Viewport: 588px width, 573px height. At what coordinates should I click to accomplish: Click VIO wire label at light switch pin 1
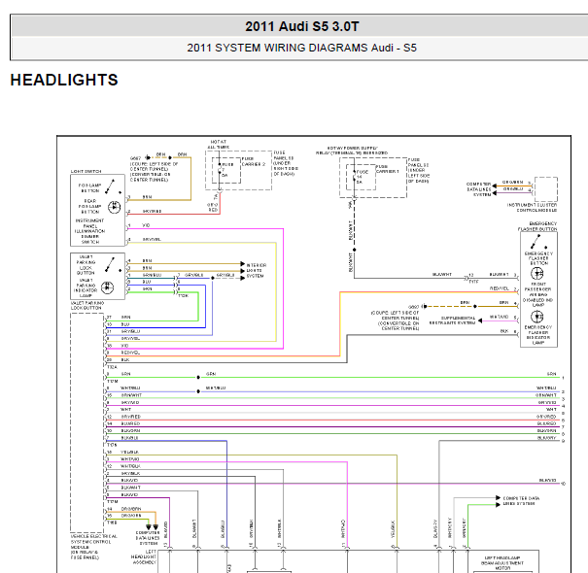click(x=146, y=225)
